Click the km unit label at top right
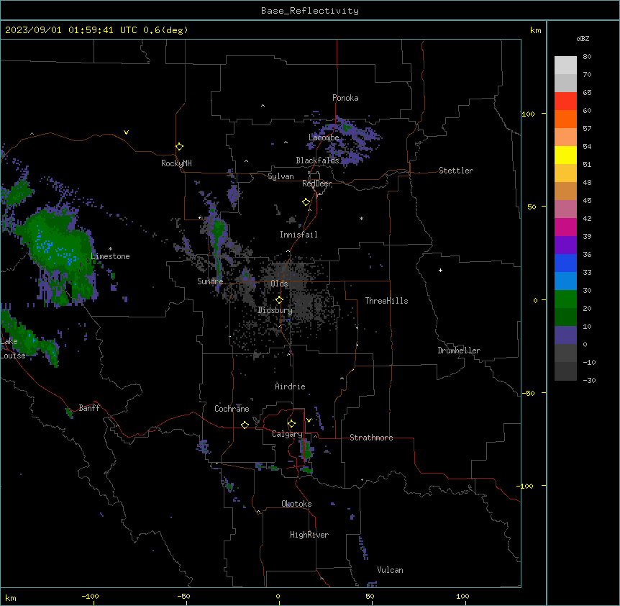The width and height of the screenshot is (620, 606). 535,30
